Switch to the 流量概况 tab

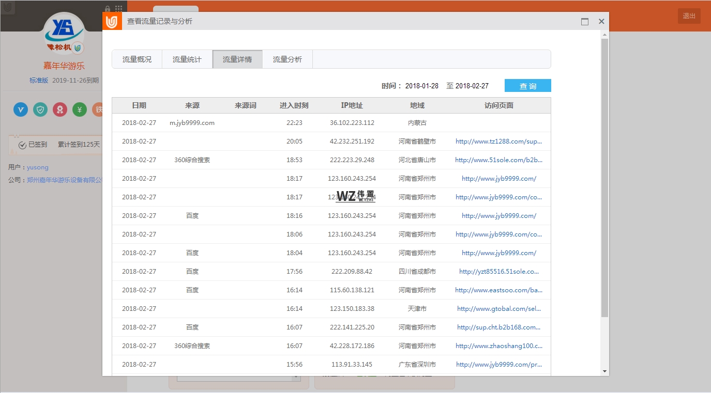pyautogui.click(x=137, y=59)
